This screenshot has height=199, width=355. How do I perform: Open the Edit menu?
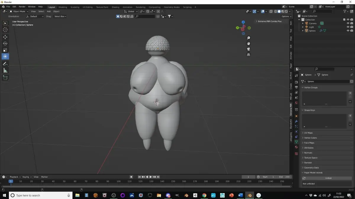pos(14,6)
